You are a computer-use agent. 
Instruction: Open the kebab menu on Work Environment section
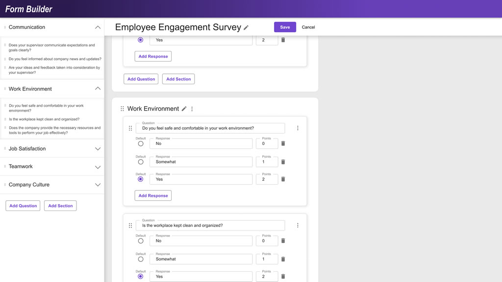tap(191, 109)
